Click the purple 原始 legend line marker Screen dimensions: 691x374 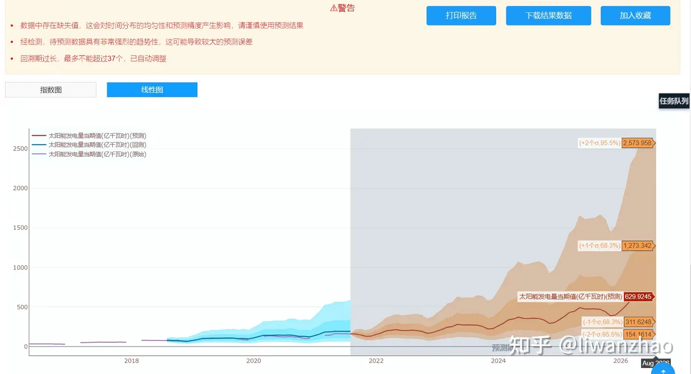pos(38,154)
